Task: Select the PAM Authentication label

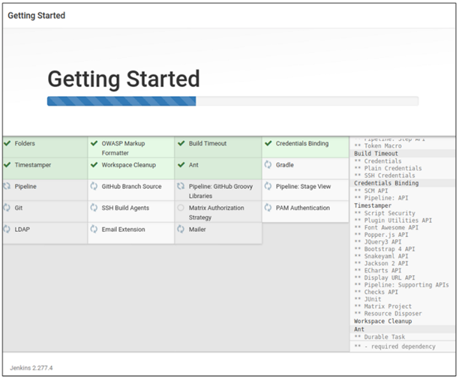Action: (303, 208)
